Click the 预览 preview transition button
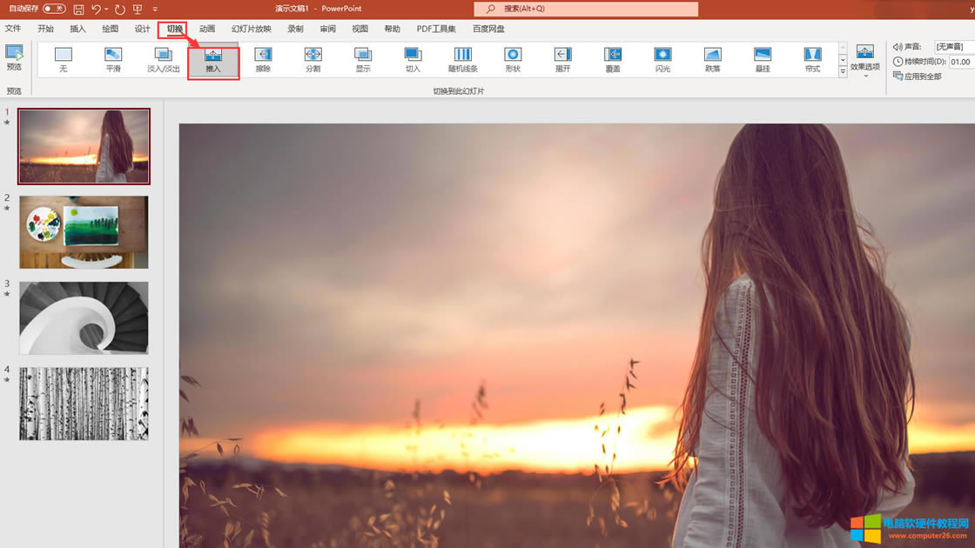This screenshot has width=975, height=548. [x=14, y=58]
